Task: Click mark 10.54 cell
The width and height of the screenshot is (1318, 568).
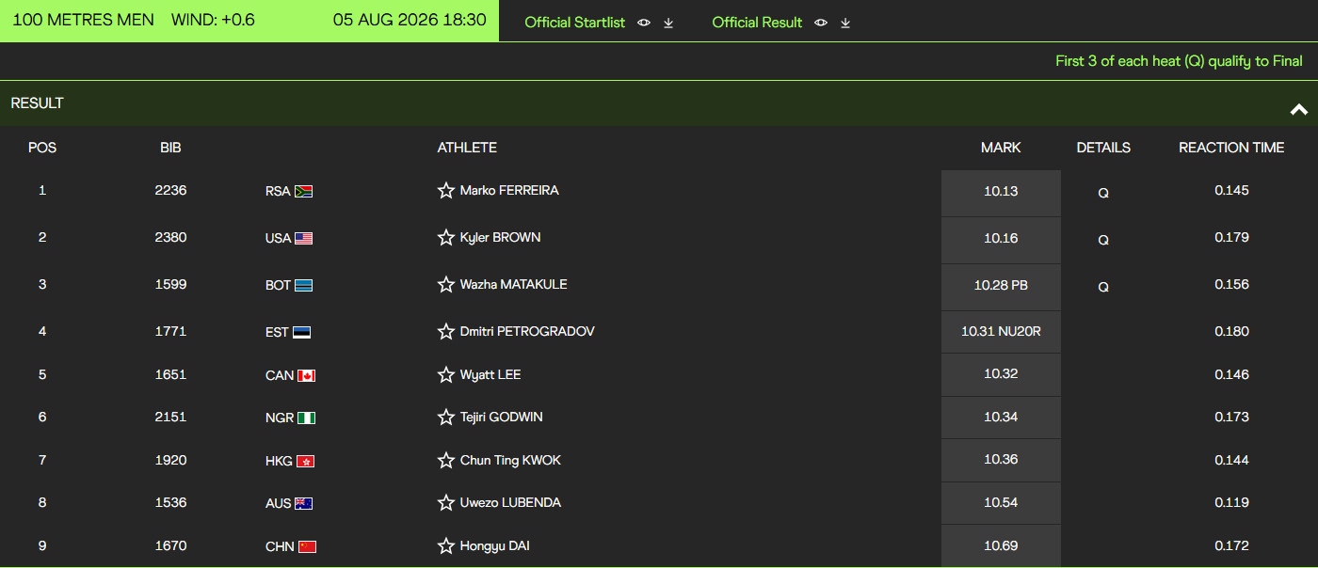Action: tap(1001, 503)
